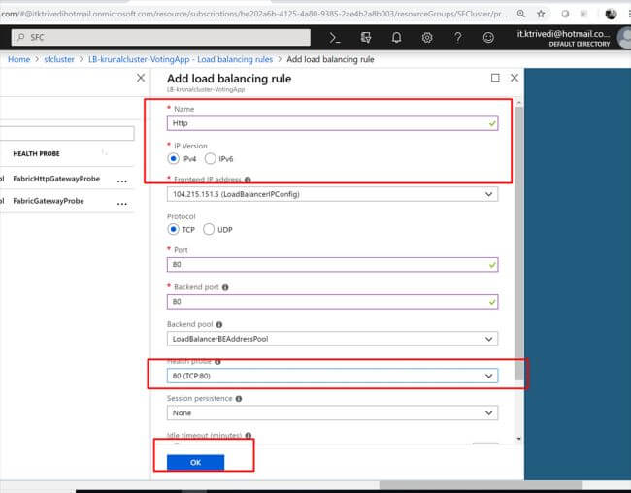Click the filter box in the left blade

click(67, 133)
